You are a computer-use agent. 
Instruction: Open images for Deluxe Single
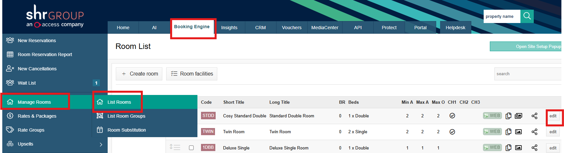[x=518, y=147]
